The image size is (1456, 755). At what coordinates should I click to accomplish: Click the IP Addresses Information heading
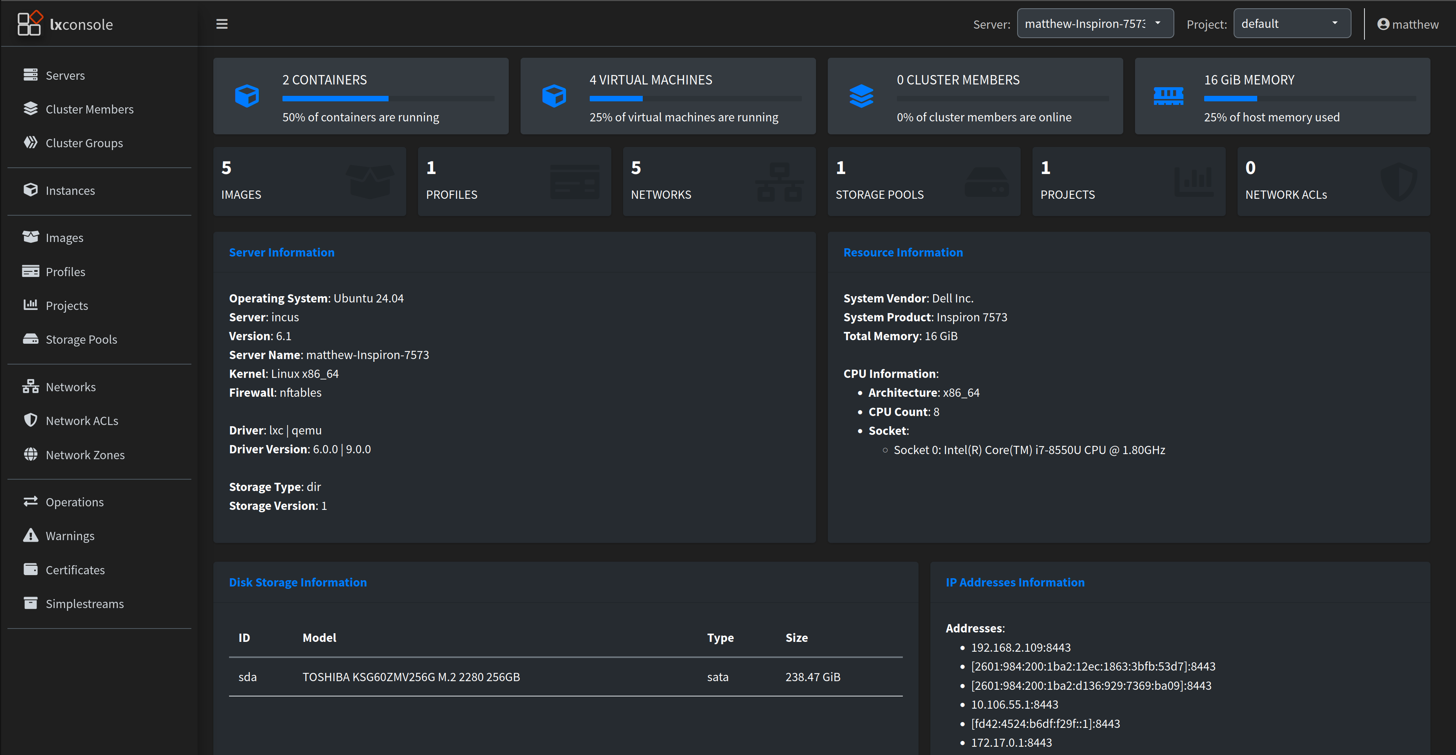point(1015,583)
